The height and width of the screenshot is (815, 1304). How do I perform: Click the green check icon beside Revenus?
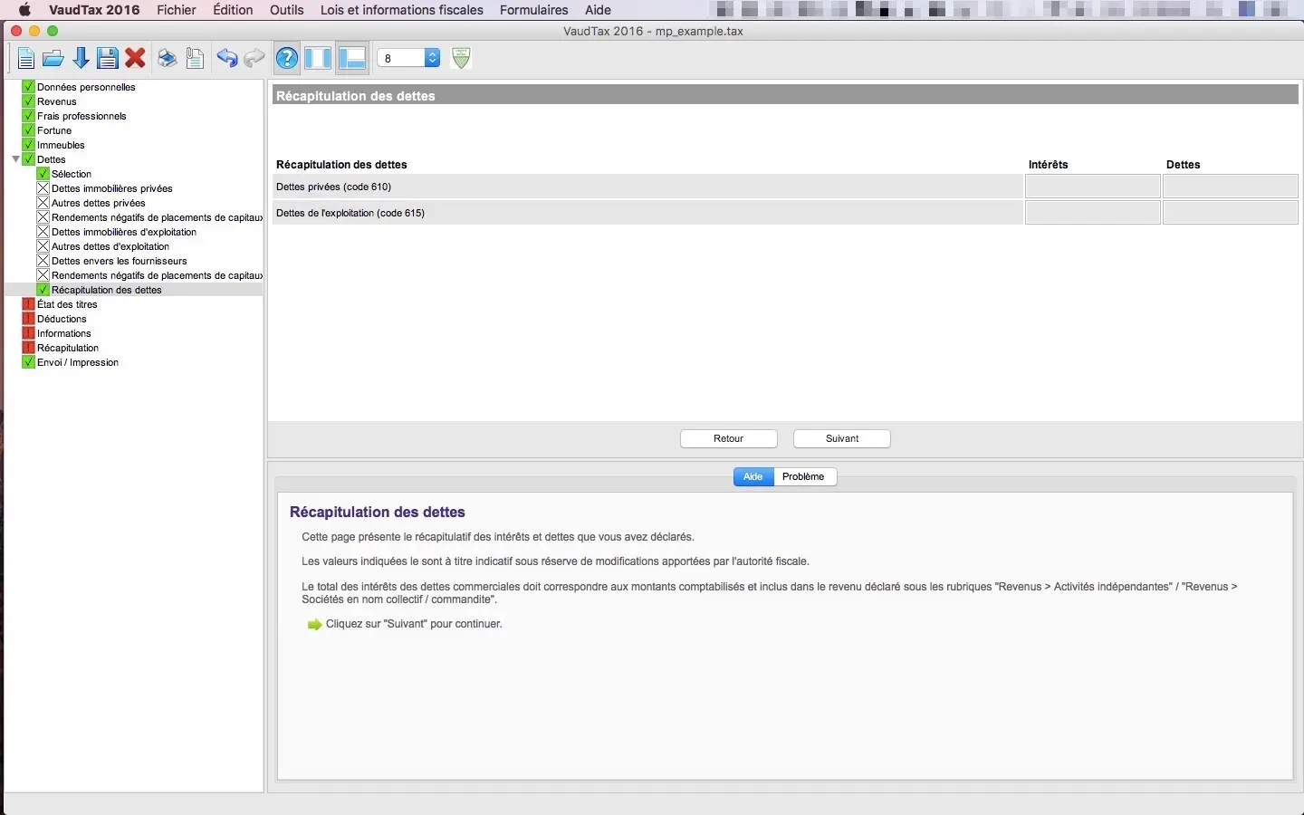tap(28, 101)
